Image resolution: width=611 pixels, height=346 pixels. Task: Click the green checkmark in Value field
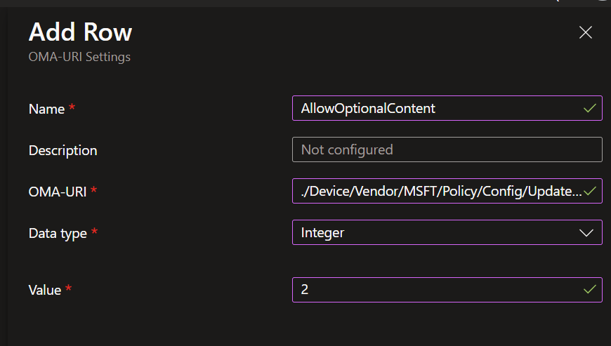tap(590, 288)
